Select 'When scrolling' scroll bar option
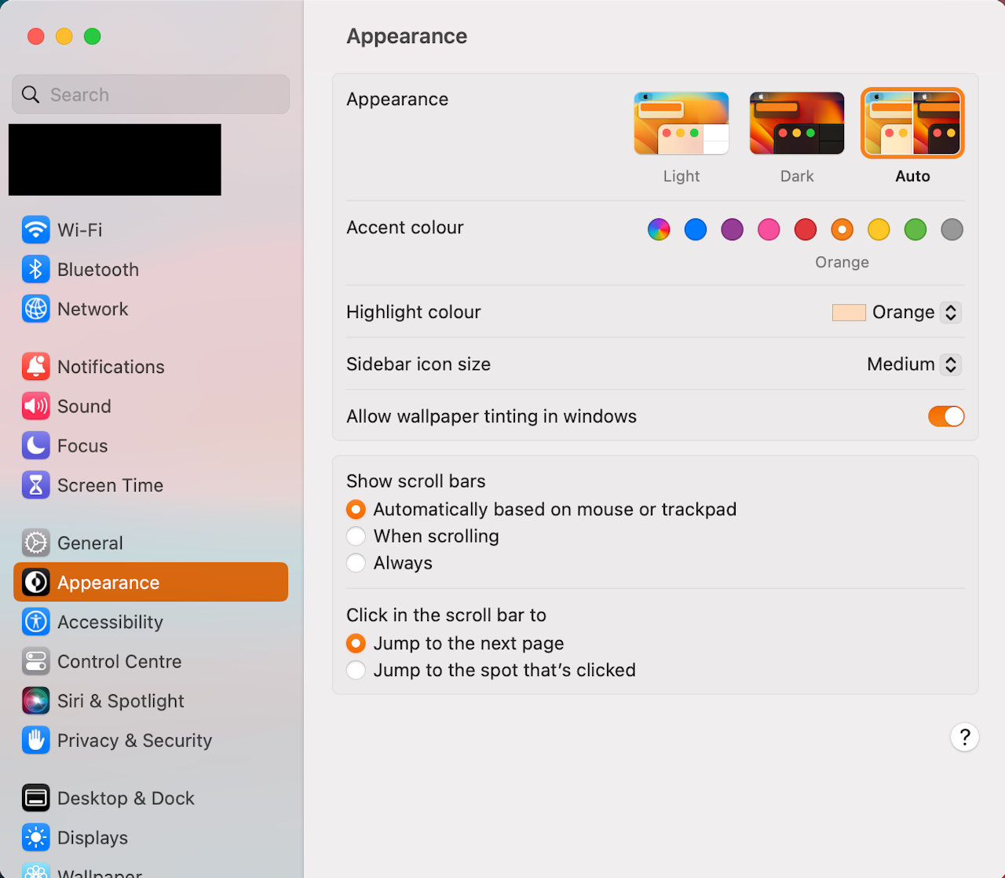 [x=422, y=536]
